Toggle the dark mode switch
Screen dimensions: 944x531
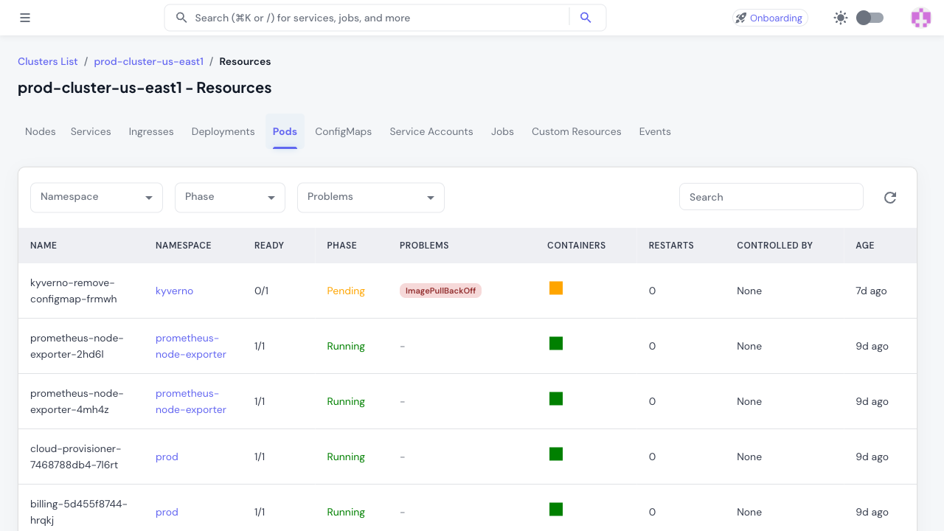point(869,17)
